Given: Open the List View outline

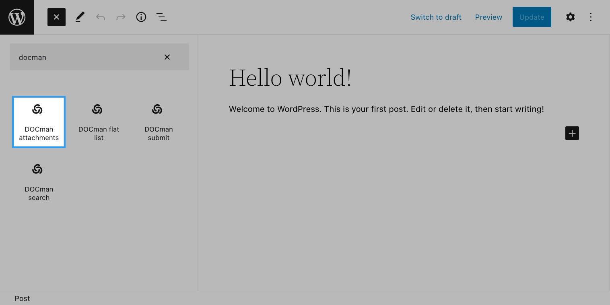Looking at the screenshot, I should 161,17.
